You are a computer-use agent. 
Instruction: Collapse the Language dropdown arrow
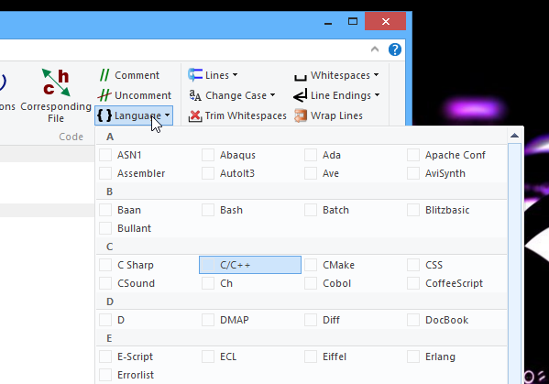tap(167, 115)
